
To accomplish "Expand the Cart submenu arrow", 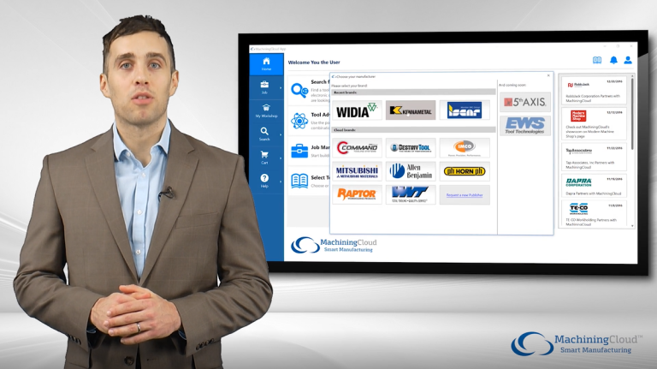I will tap(281, 158).
